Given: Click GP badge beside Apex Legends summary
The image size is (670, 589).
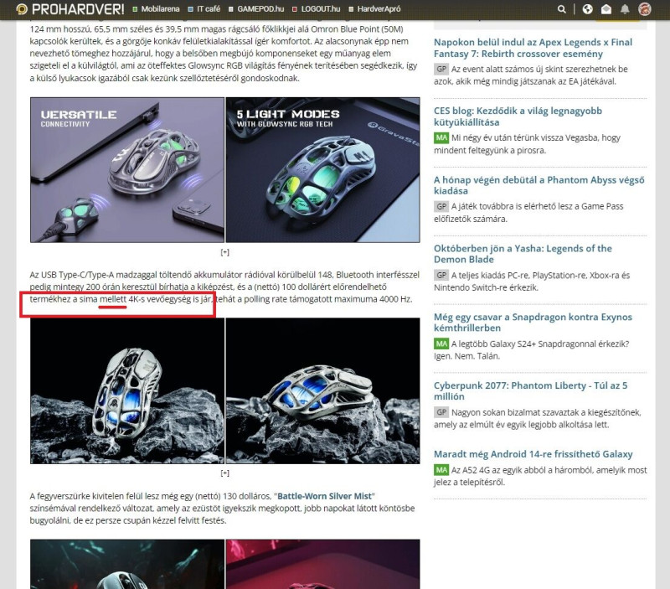Looking at the screenshot, I should click(x=441, y=69).
